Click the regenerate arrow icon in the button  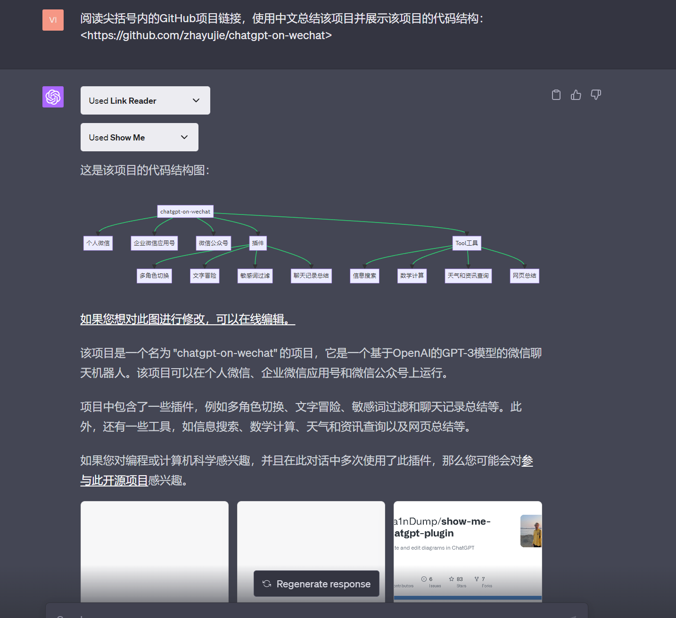(x=267, y=584)
